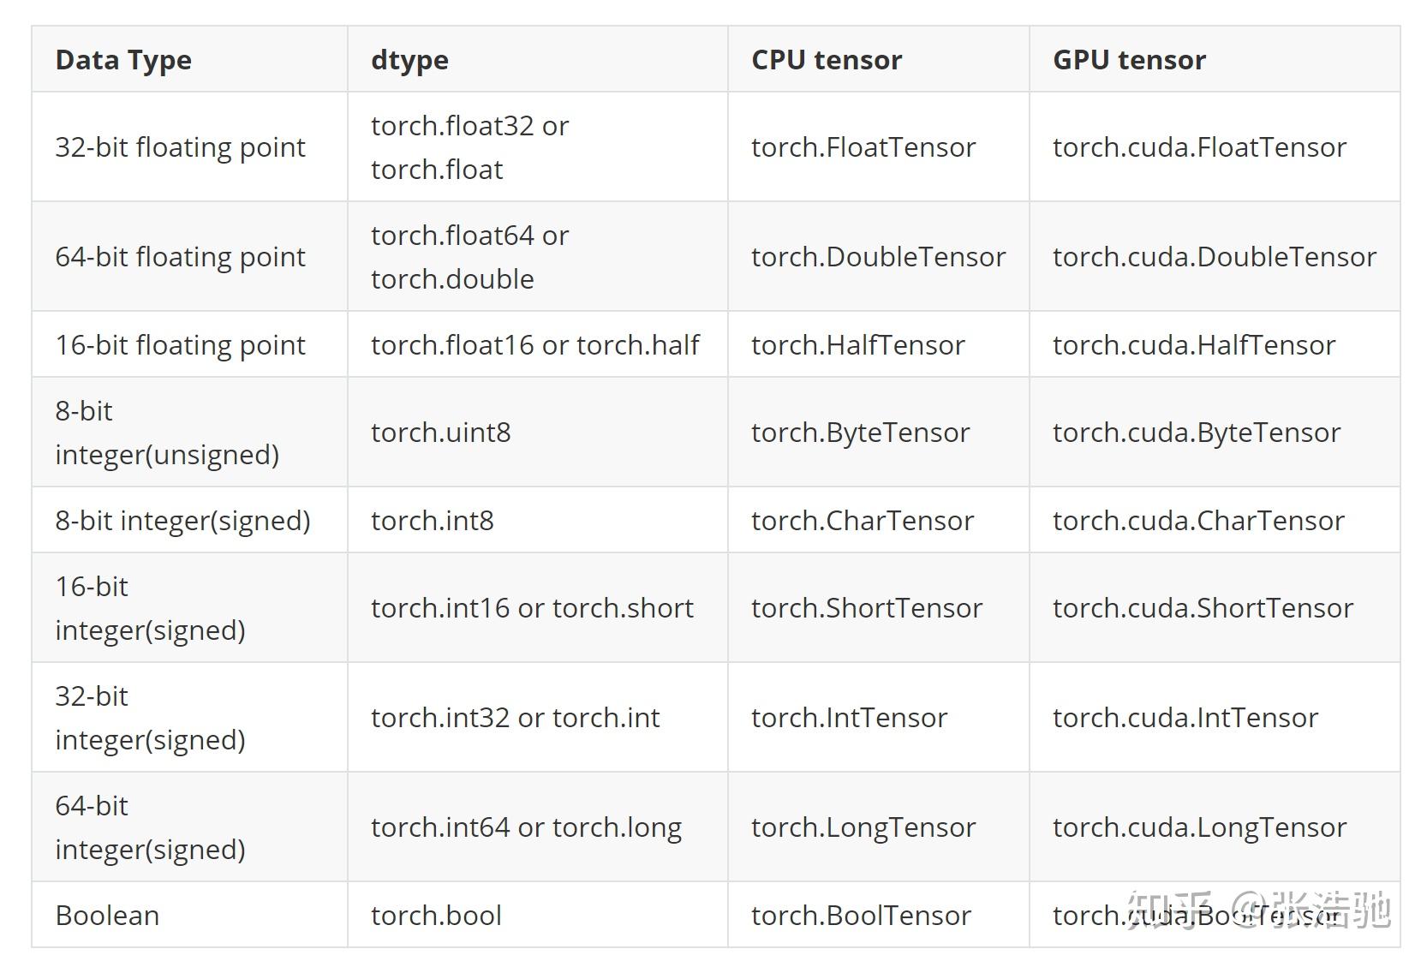Viewport: 1427px width, 967px height.
Task: Click the dtype column header
Action: pyautogui.click(x=409, y=60)
